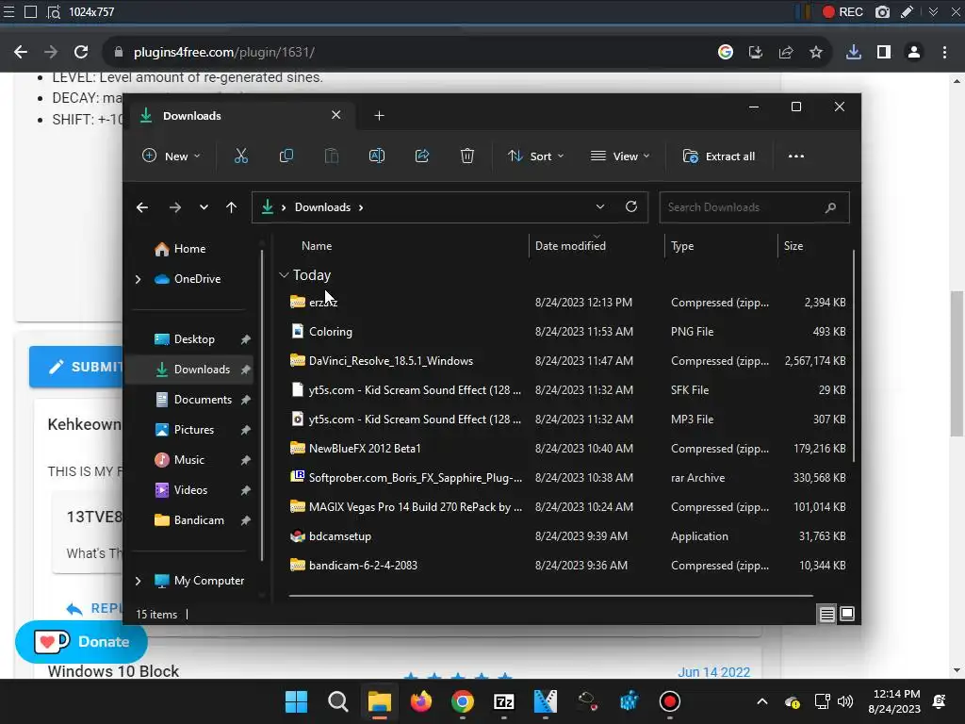The width and height of the screenshot is (965, 724).
Task: Switch to details view icon in status bar
Action: (826, 614)
